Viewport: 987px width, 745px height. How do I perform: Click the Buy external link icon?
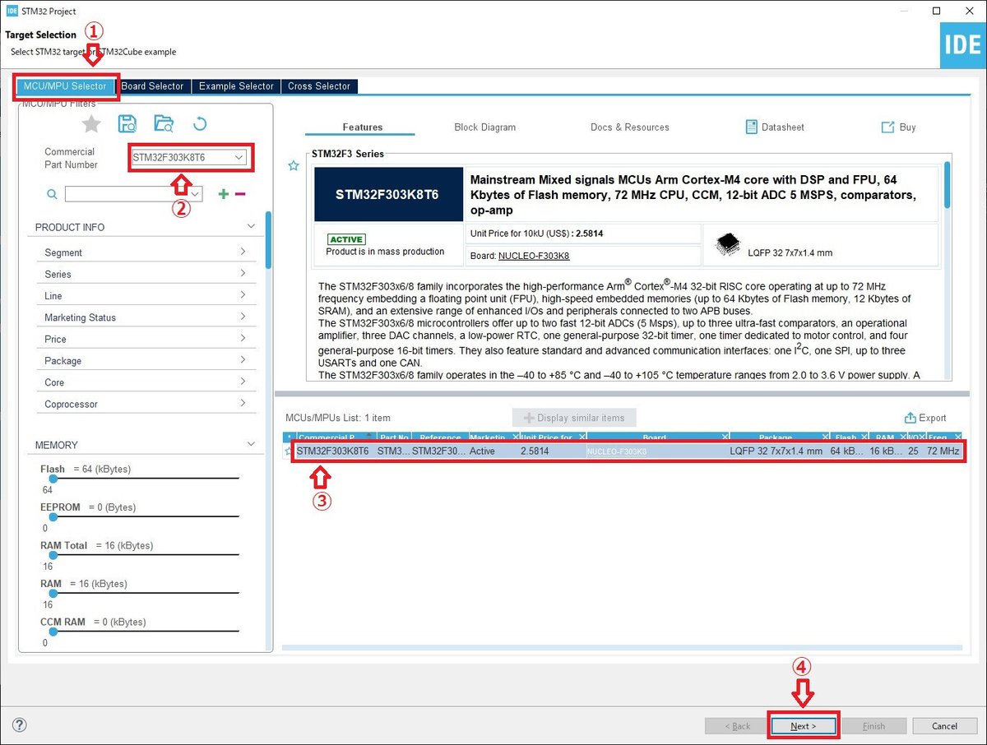click(x=887, y=127)
